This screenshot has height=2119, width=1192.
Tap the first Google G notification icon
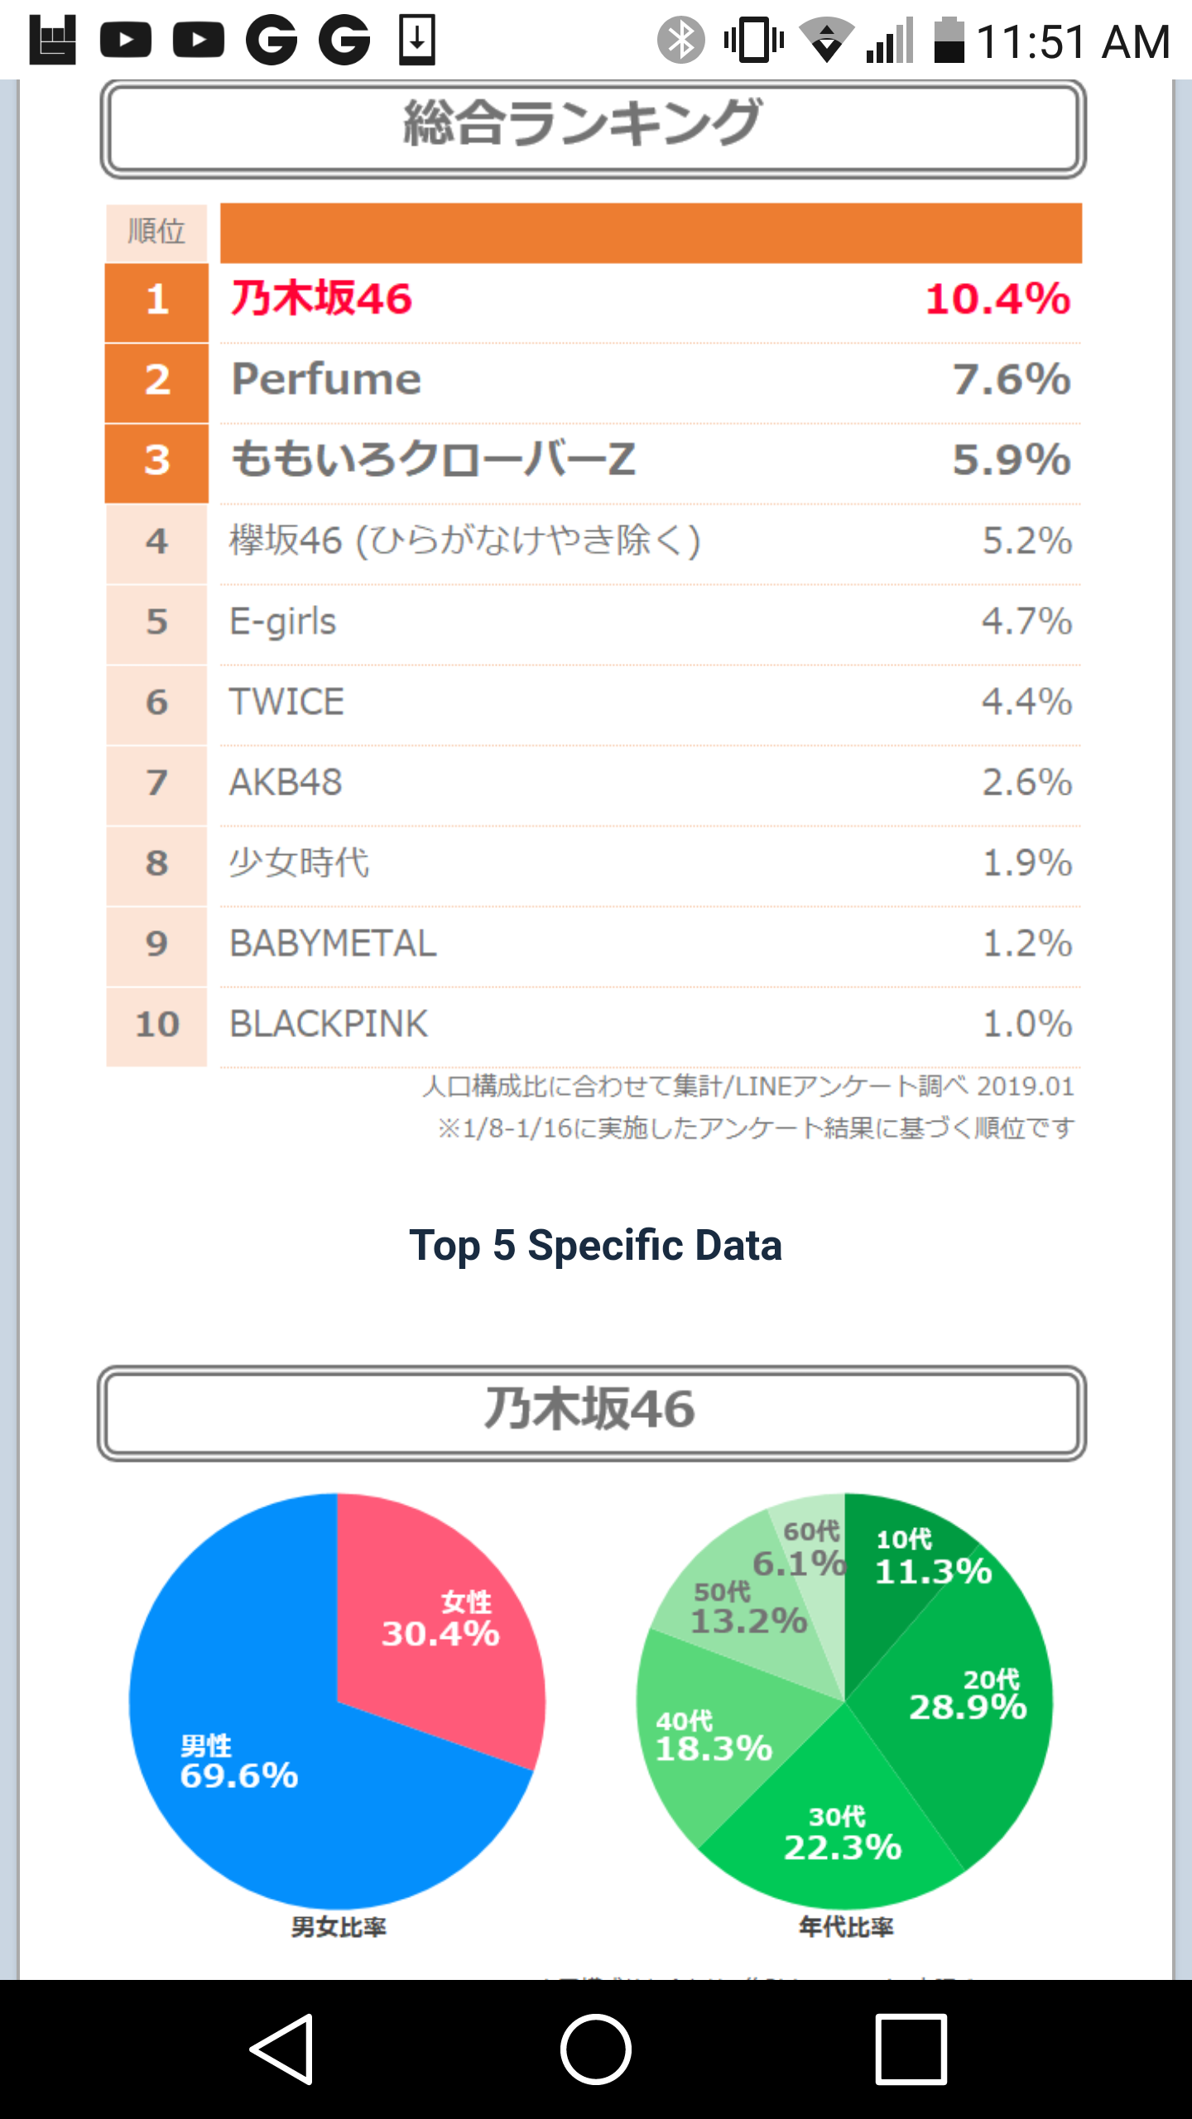[x=272, y=40]
